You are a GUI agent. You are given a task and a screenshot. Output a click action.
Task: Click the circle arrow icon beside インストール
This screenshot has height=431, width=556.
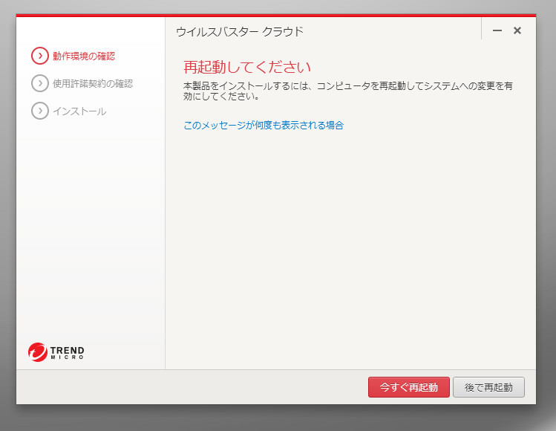40,111
